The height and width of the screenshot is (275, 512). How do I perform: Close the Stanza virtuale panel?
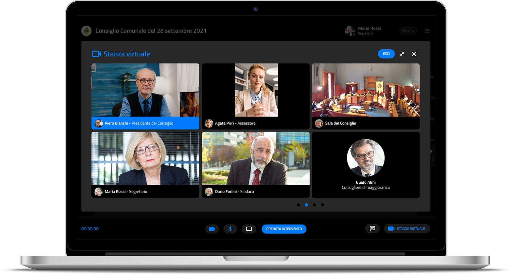click(414, 54)
